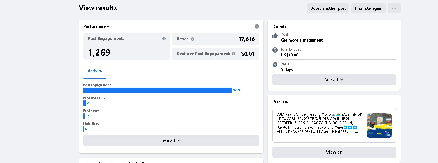Click the Cost per Post Engagement info icon

(x=233, y=54)
